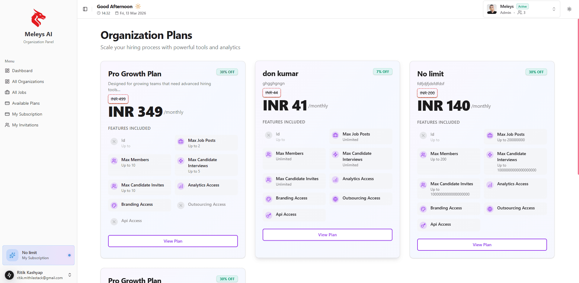
Task: Expand the Meleys organization switcher chevron
Action: click(554, 9)
